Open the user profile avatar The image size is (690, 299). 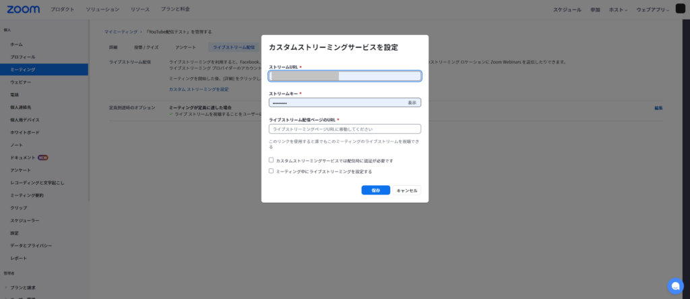click(x=679, y=9)
